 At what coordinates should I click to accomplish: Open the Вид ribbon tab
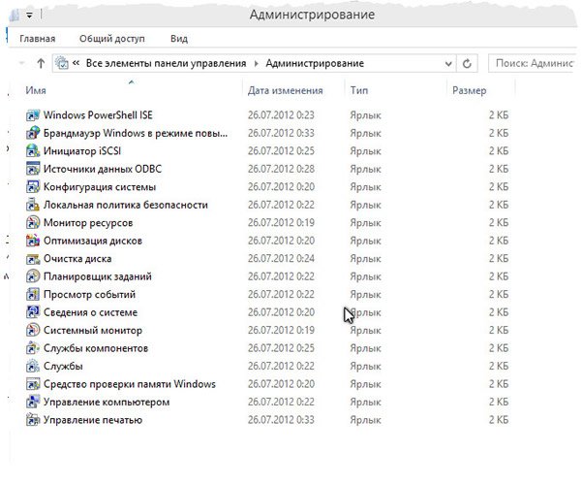tap(179, 39)
